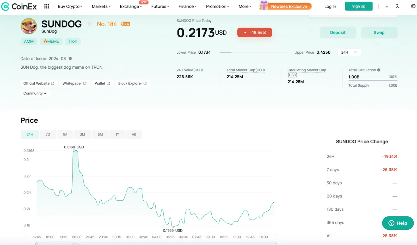Screen dimensions: 417x245
Task: Click the No. 184 rank text
Action: click(x=107, y=24)
